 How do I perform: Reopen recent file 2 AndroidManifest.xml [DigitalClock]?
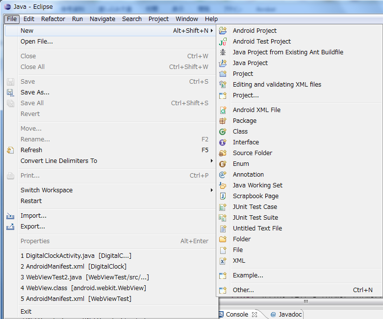[110, 267]
